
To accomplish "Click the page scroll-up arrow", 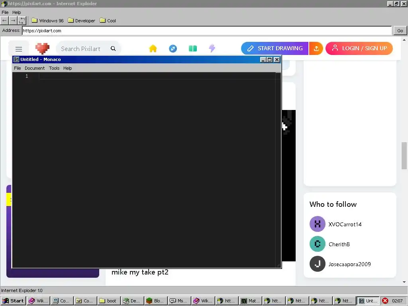I will (x=404, y=40).
